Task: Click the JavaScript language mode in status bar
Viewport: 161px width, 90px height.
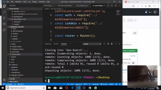Action: click(95, 84)
